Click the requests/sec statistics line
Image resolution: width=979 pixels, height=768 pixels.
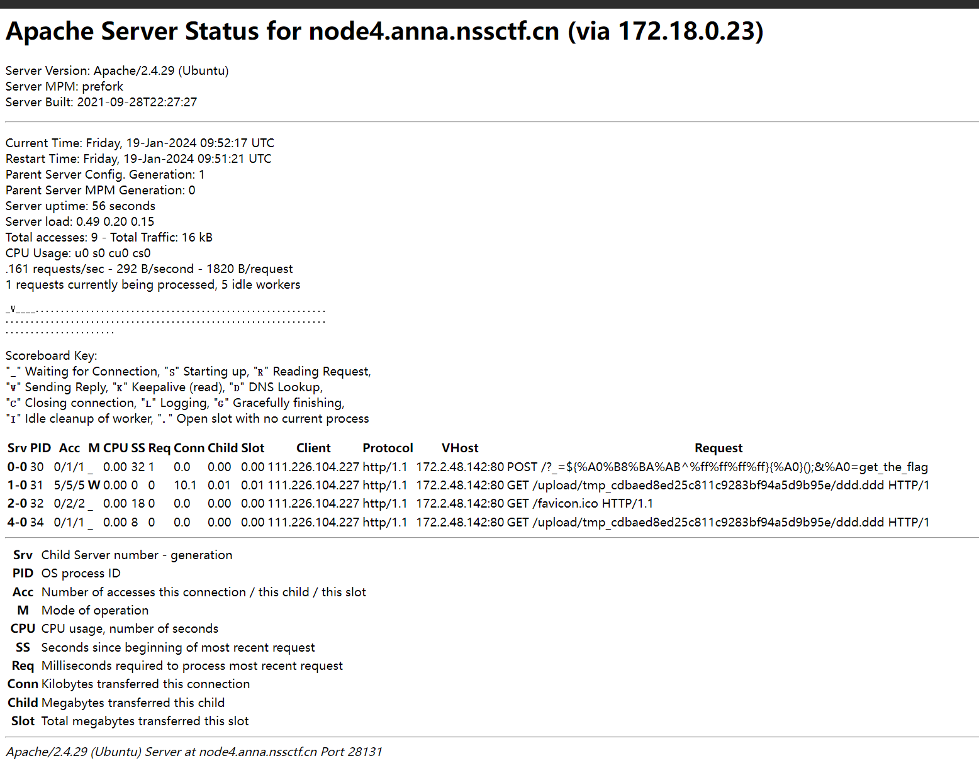149,269
